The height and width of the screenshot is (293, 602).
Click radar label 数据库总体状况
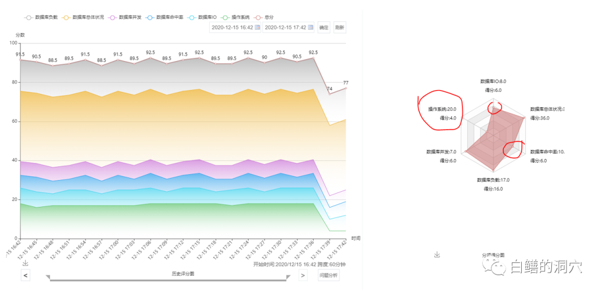coord(547,109)
